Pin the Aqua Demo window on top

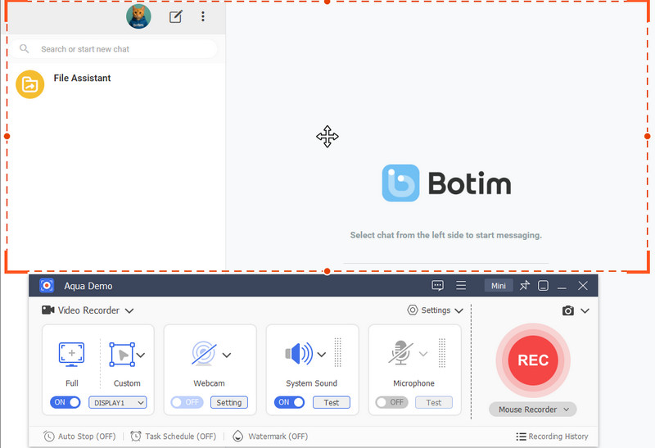click(524, 286)
